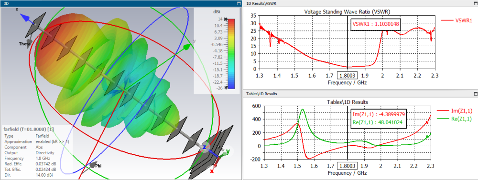Maximize the 3D view panel
478x180 pixels.
pos(239,3)
